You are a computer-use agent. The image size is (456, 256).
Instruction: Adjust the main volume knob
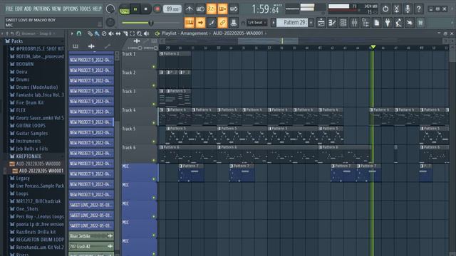[110, 9]
